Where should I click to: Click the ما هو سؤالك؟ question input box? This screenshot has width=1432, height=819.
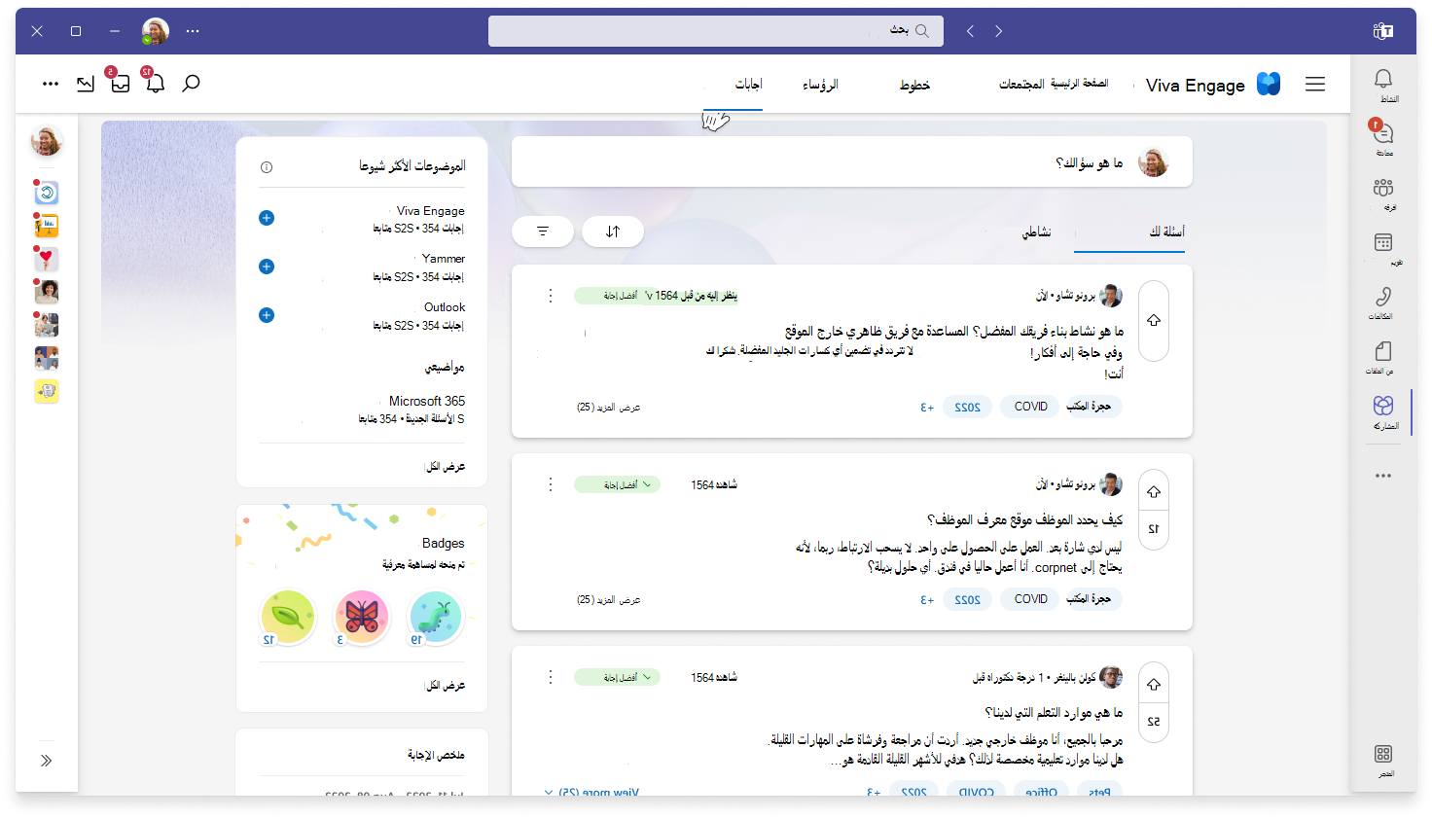(x=852, y=161)
